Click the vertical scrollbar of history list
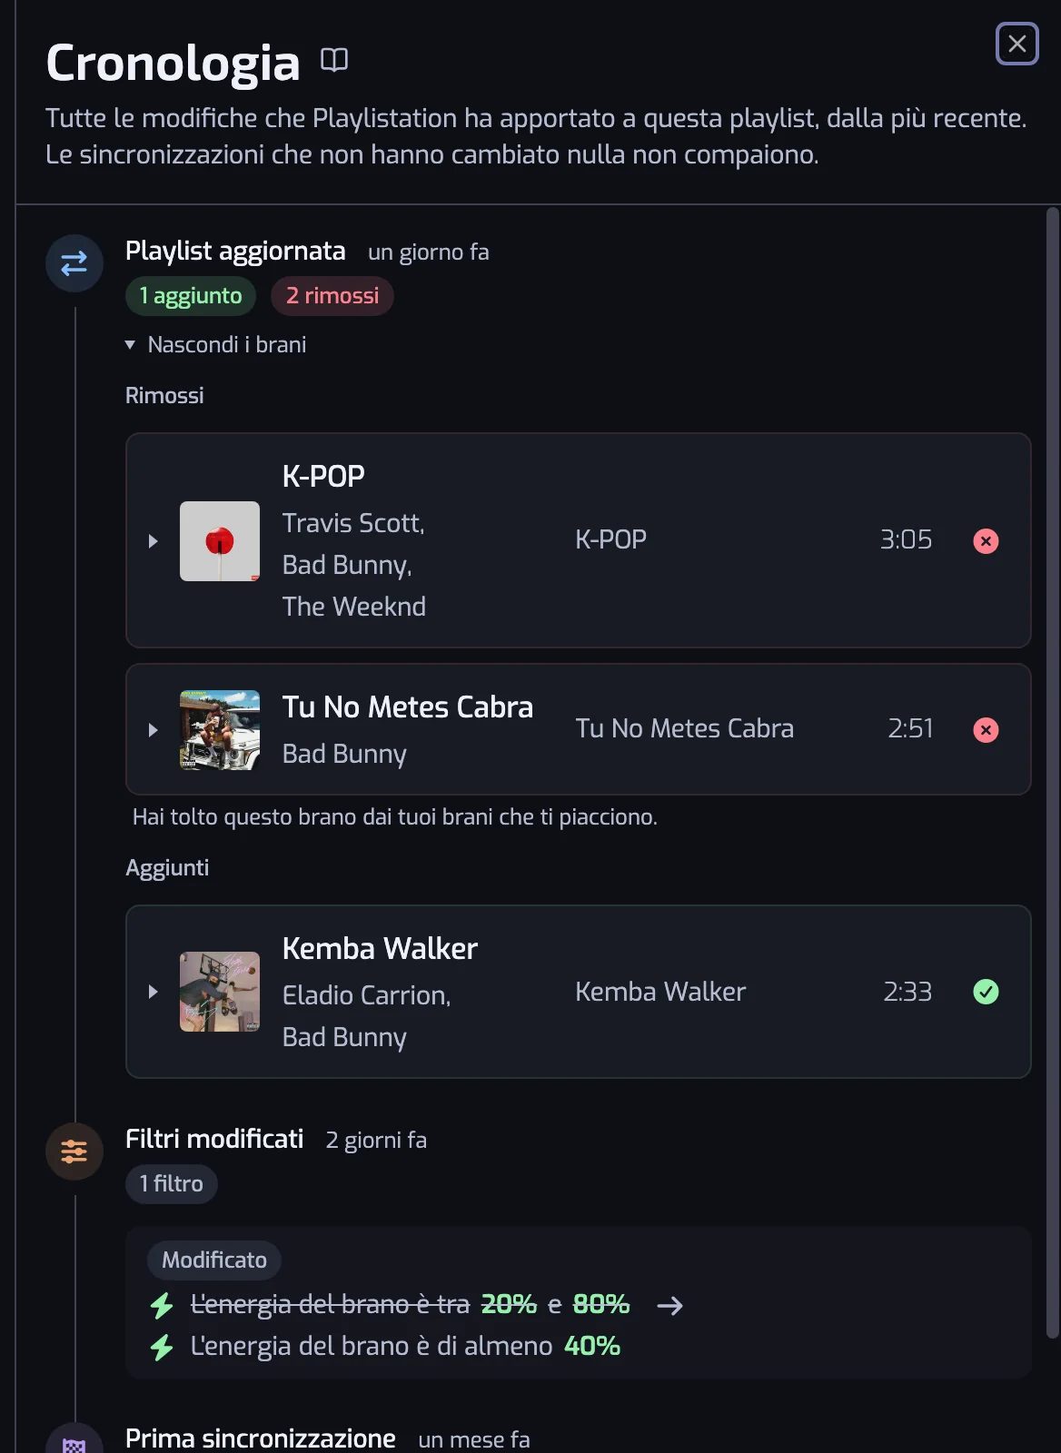 click(x=1053, y=772)
